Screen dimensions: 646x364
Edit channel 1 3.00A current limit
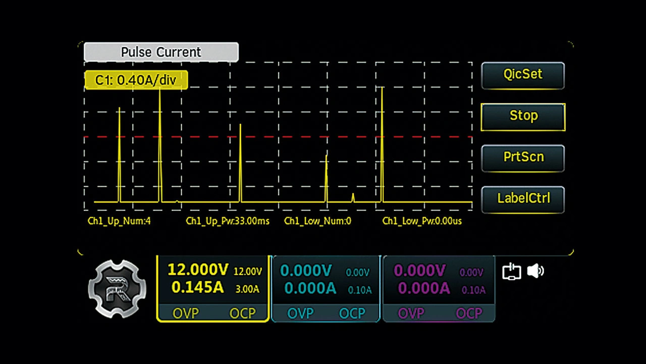[x=246, y=289]
